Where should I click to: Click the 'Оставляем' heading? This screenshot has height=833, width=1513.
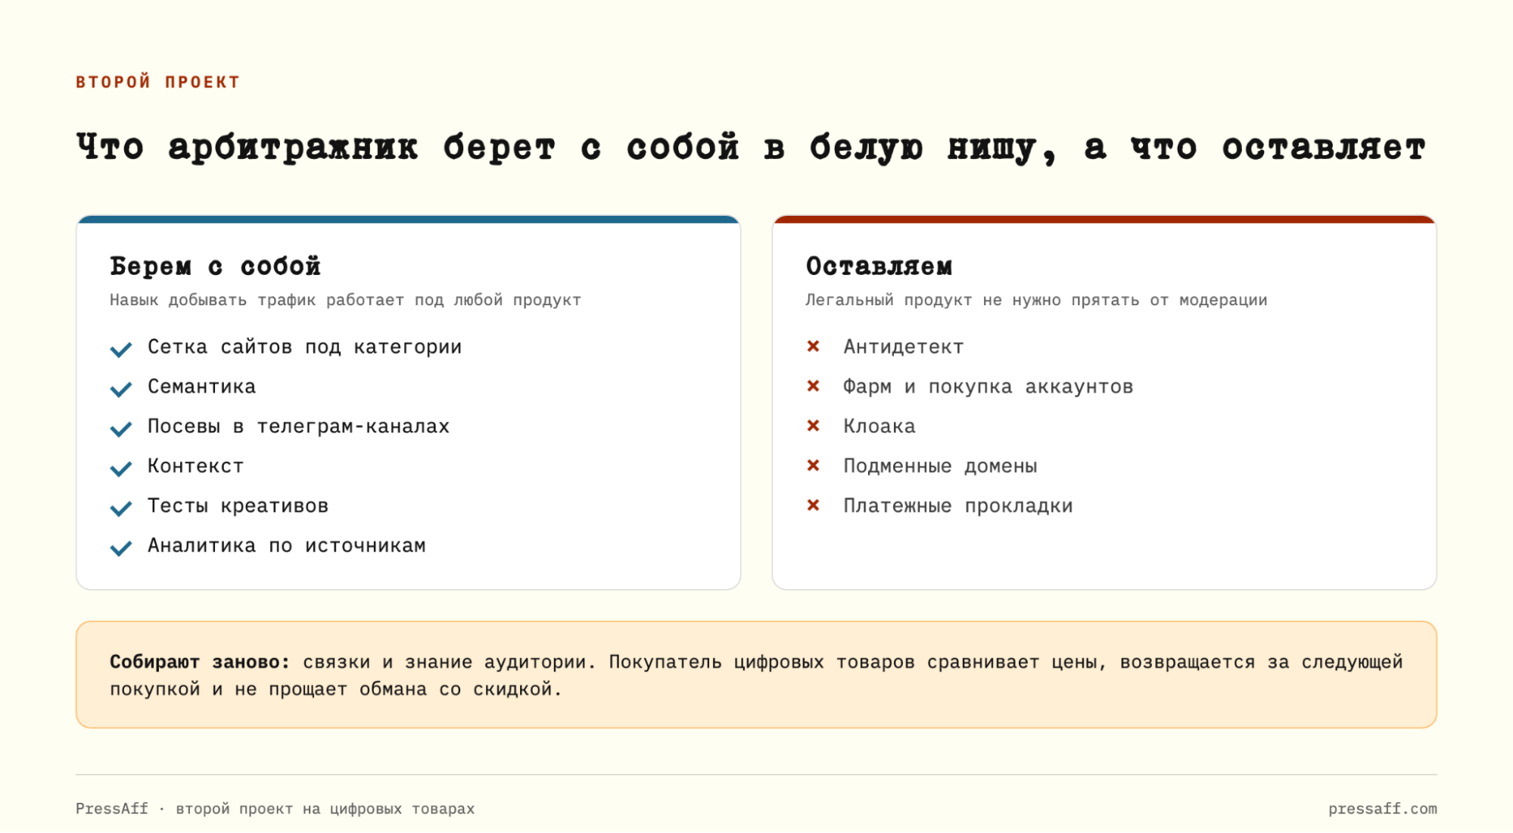(x=879, y=267)
